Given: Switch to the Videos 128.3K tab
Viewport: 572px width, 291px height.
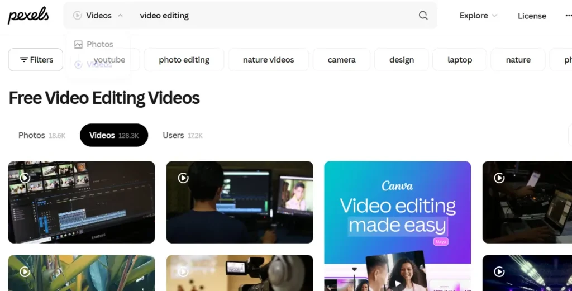Looking at the screenshot, I should click(114, 135).
